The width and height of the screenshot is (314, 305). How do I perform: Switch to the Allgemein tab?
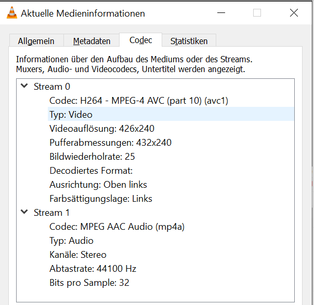(x=36, y=41)
